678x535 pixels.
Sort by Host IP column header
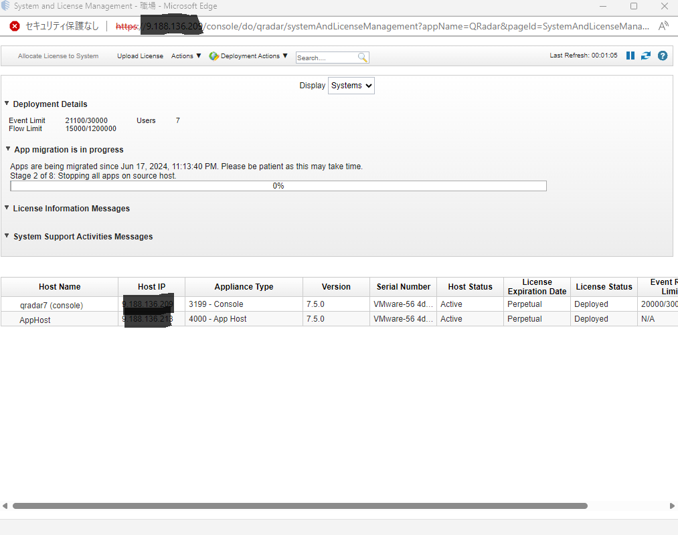tap(152, 287)
